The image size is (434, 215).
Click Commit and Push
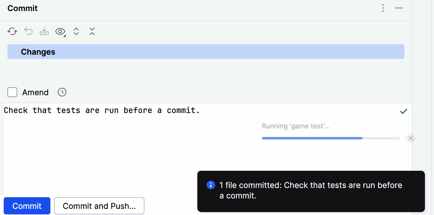pyautogui.click(x=99, y=206)
